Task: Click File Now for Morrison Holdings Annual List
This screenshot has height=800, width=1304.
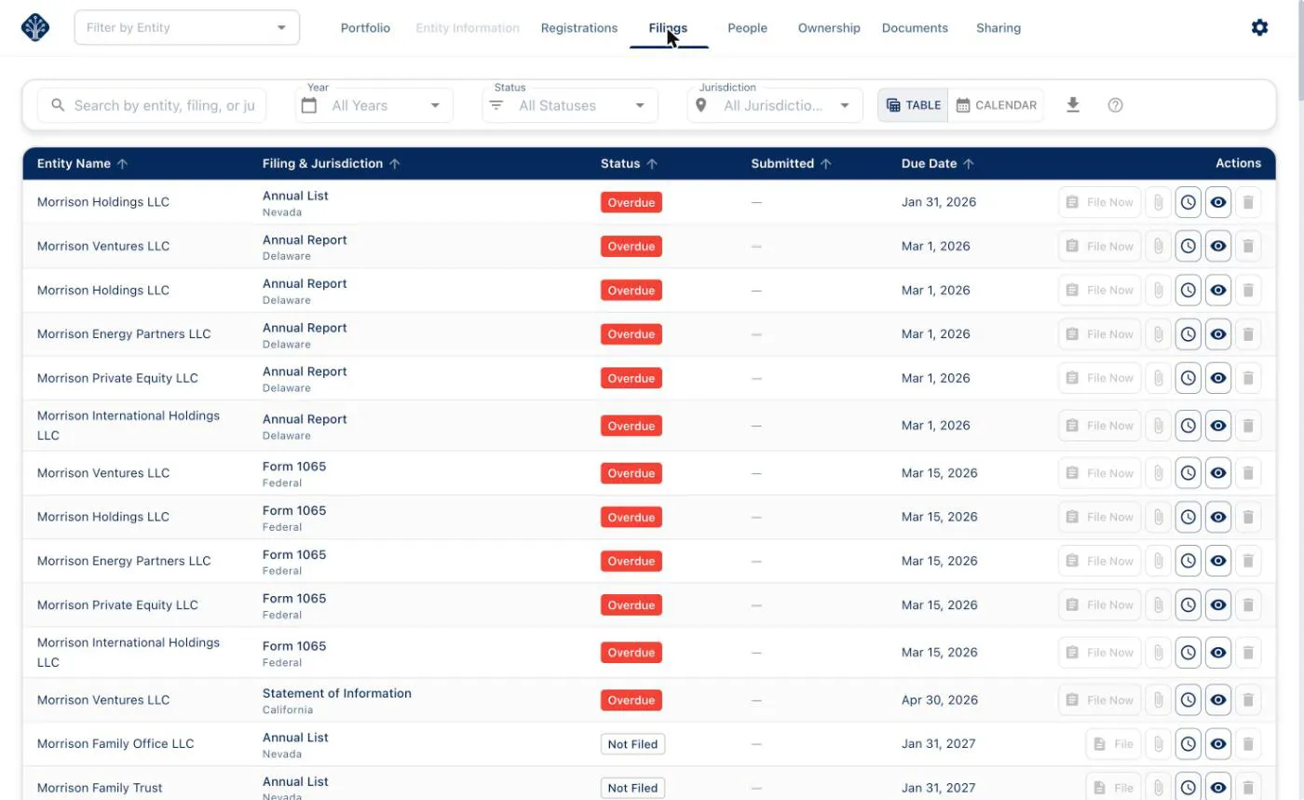Action: coord(1099,202)
